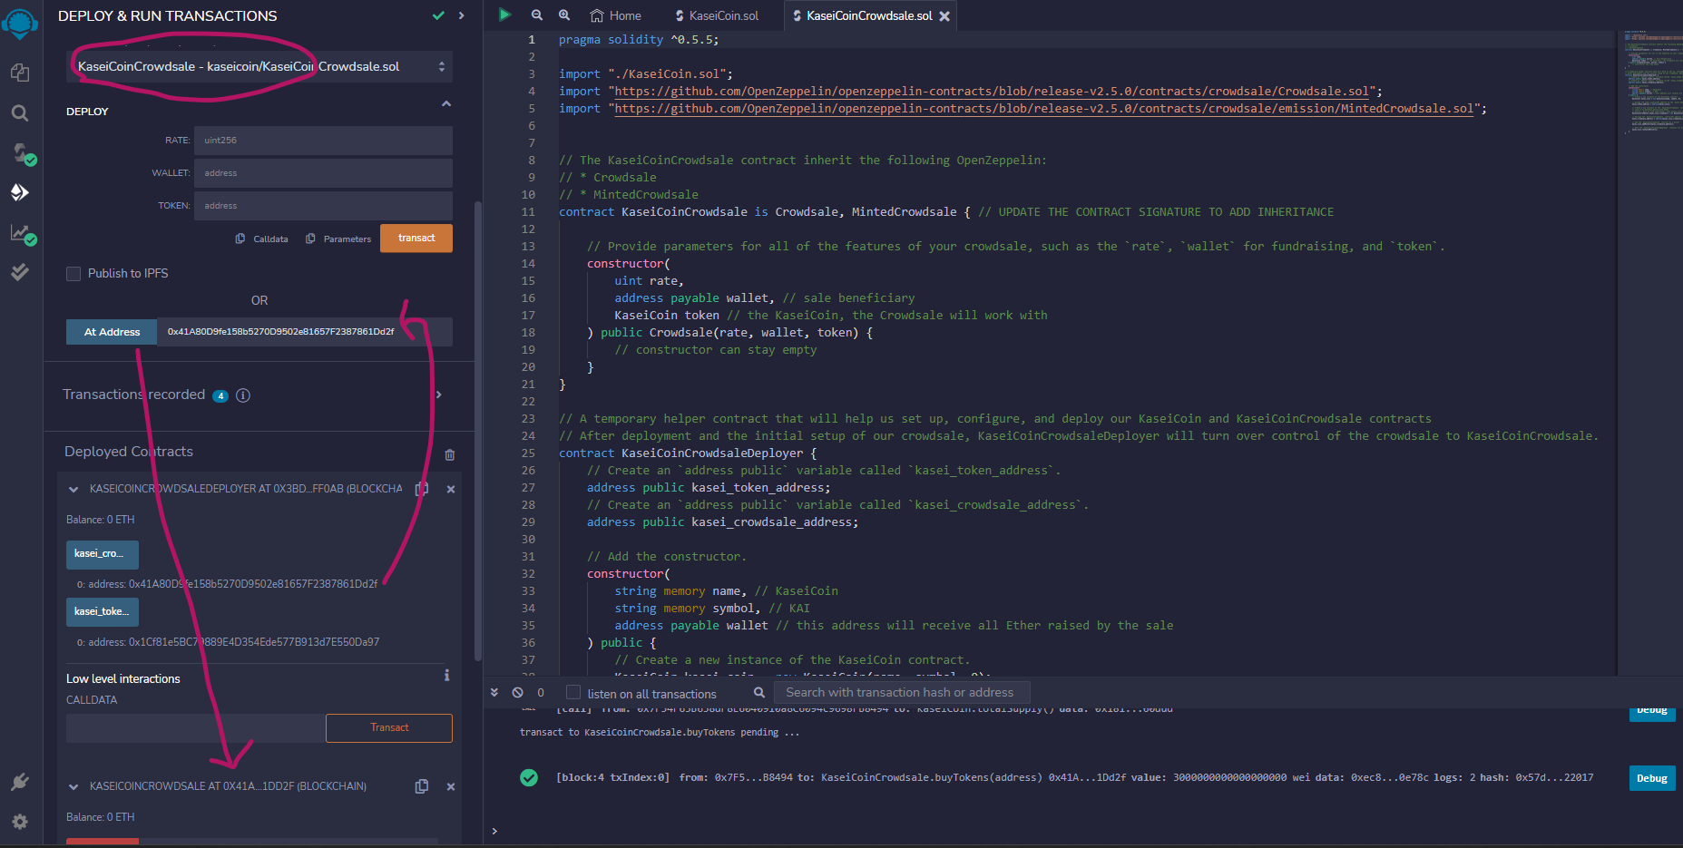Open Crowdsale.sol GitHub import link
Screen dimensions: 1683x848
pyautogui.click(x=993, y=92)
